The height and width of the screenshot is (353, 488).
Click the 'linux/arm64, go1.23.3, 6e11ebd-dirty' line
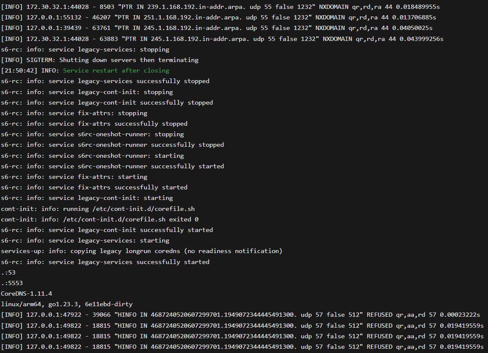pyautogui.click(x=67, y=304)
